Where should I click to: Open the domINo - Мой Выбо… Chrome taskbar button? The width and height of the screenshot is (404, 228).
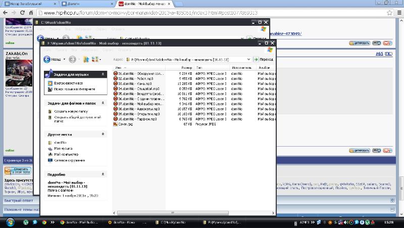pyautogui.click(x=79, y=222)
